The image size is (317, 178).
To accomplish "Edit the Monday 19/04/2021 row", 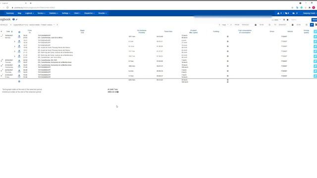I will (x=315, y=37).
